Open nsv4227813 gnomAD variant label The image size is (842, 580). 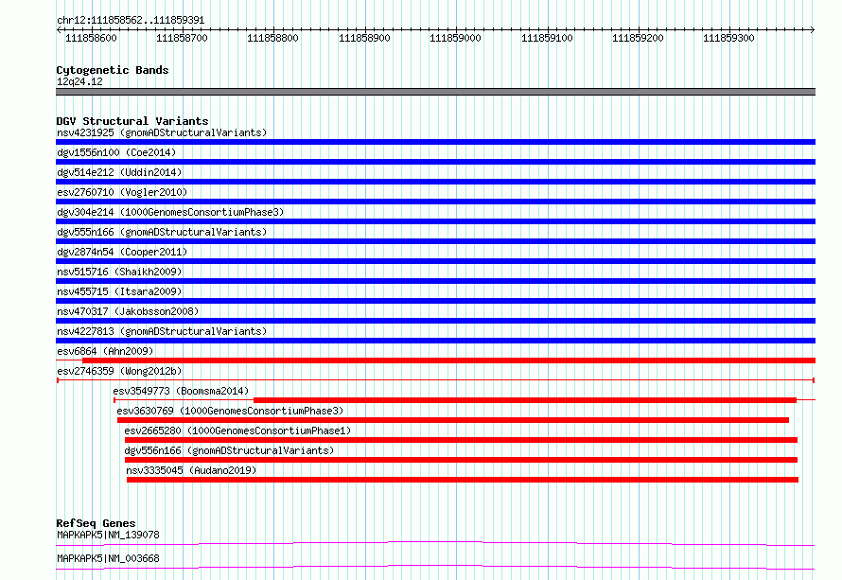click(162, 331)
